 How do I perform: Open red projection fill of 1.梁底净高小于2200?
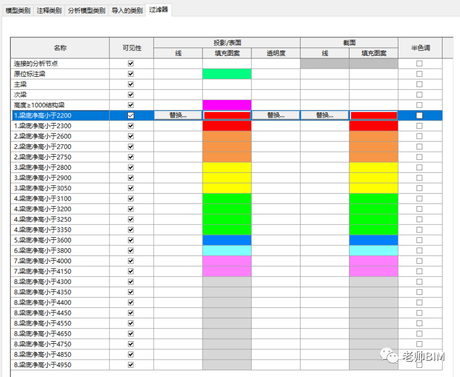(227, 115)
